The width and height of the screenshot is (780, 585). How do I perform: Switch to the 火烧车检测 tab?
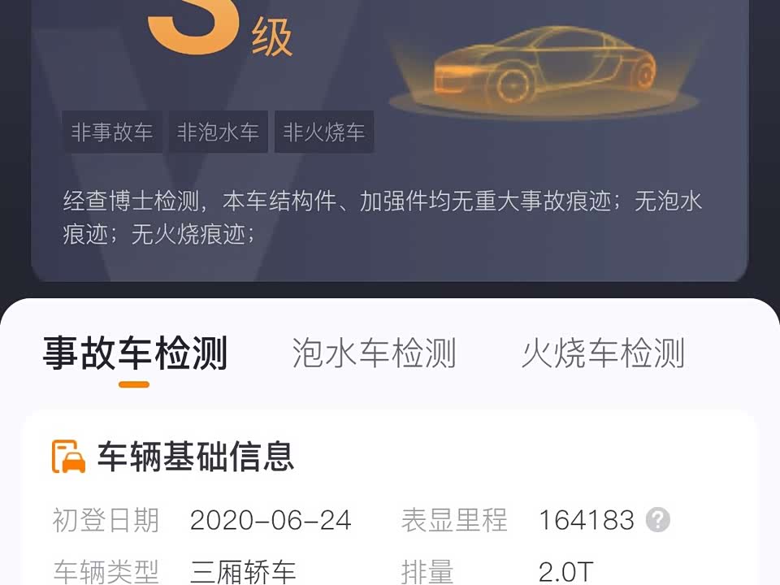coord(603,353)
